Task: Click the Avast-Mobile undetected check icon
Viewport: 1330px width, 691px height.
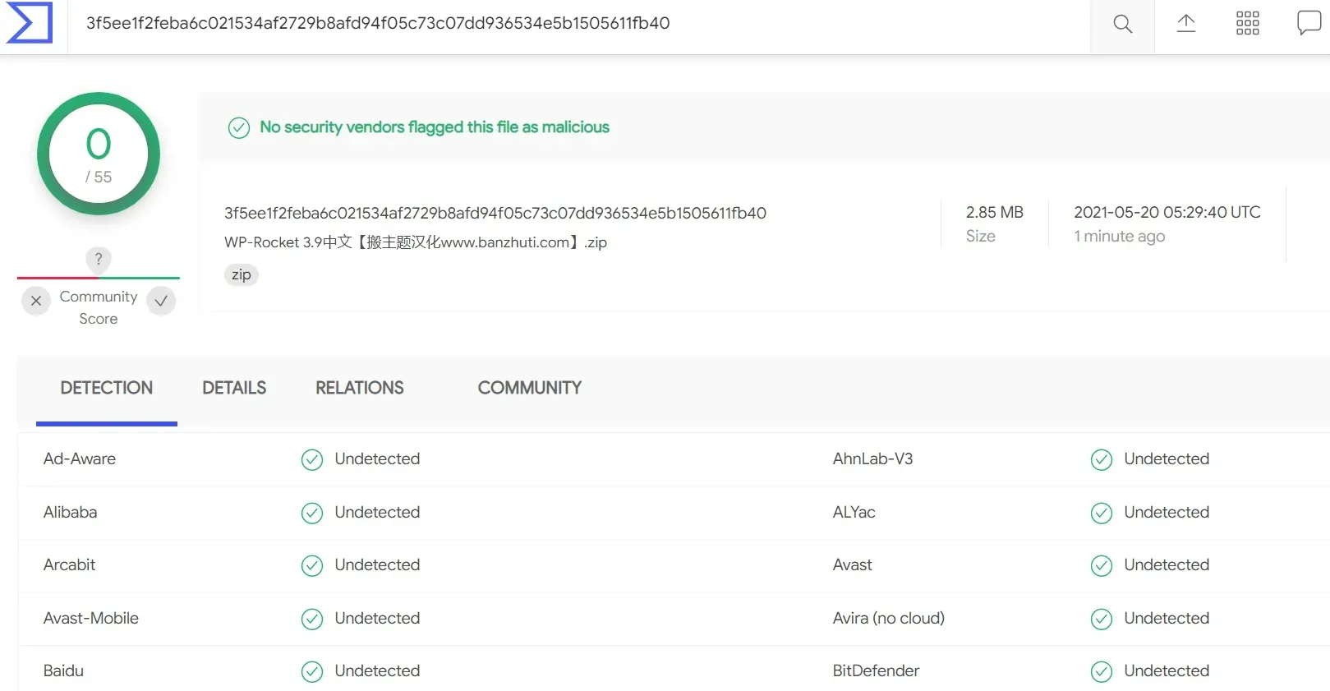Action: pos(312,619)
